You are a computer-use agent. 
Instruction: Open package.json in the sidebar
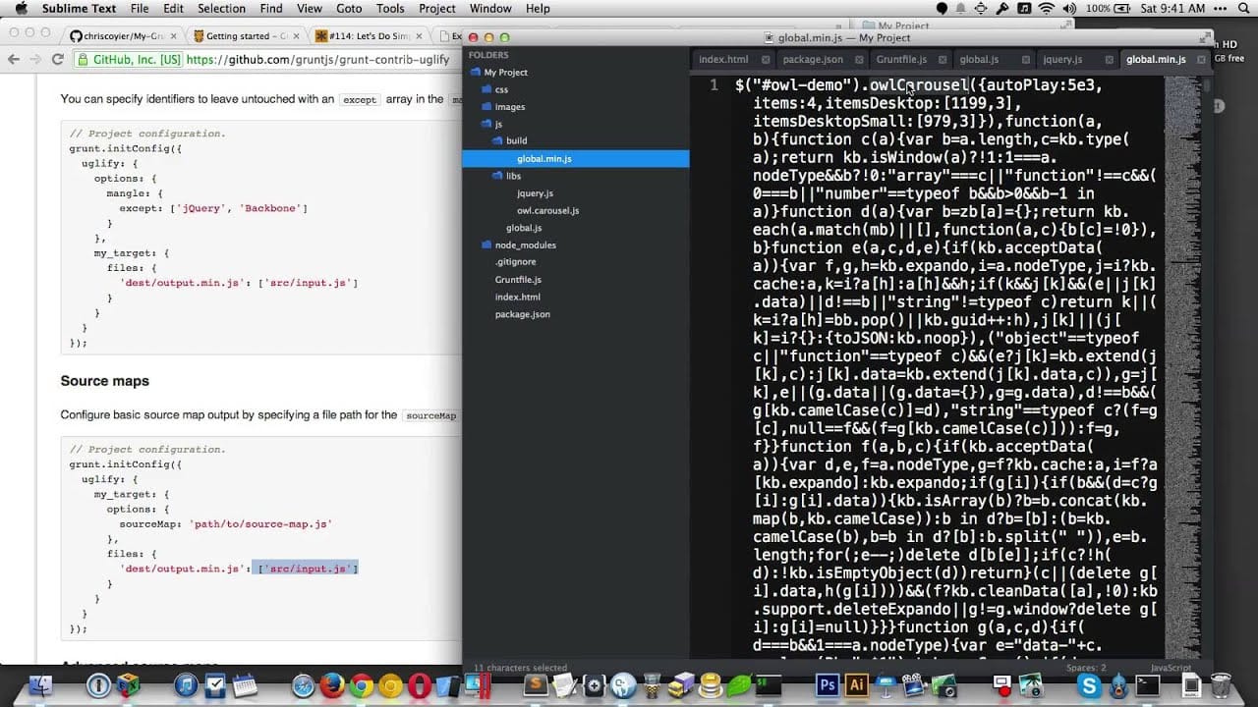tap(522, 314)
